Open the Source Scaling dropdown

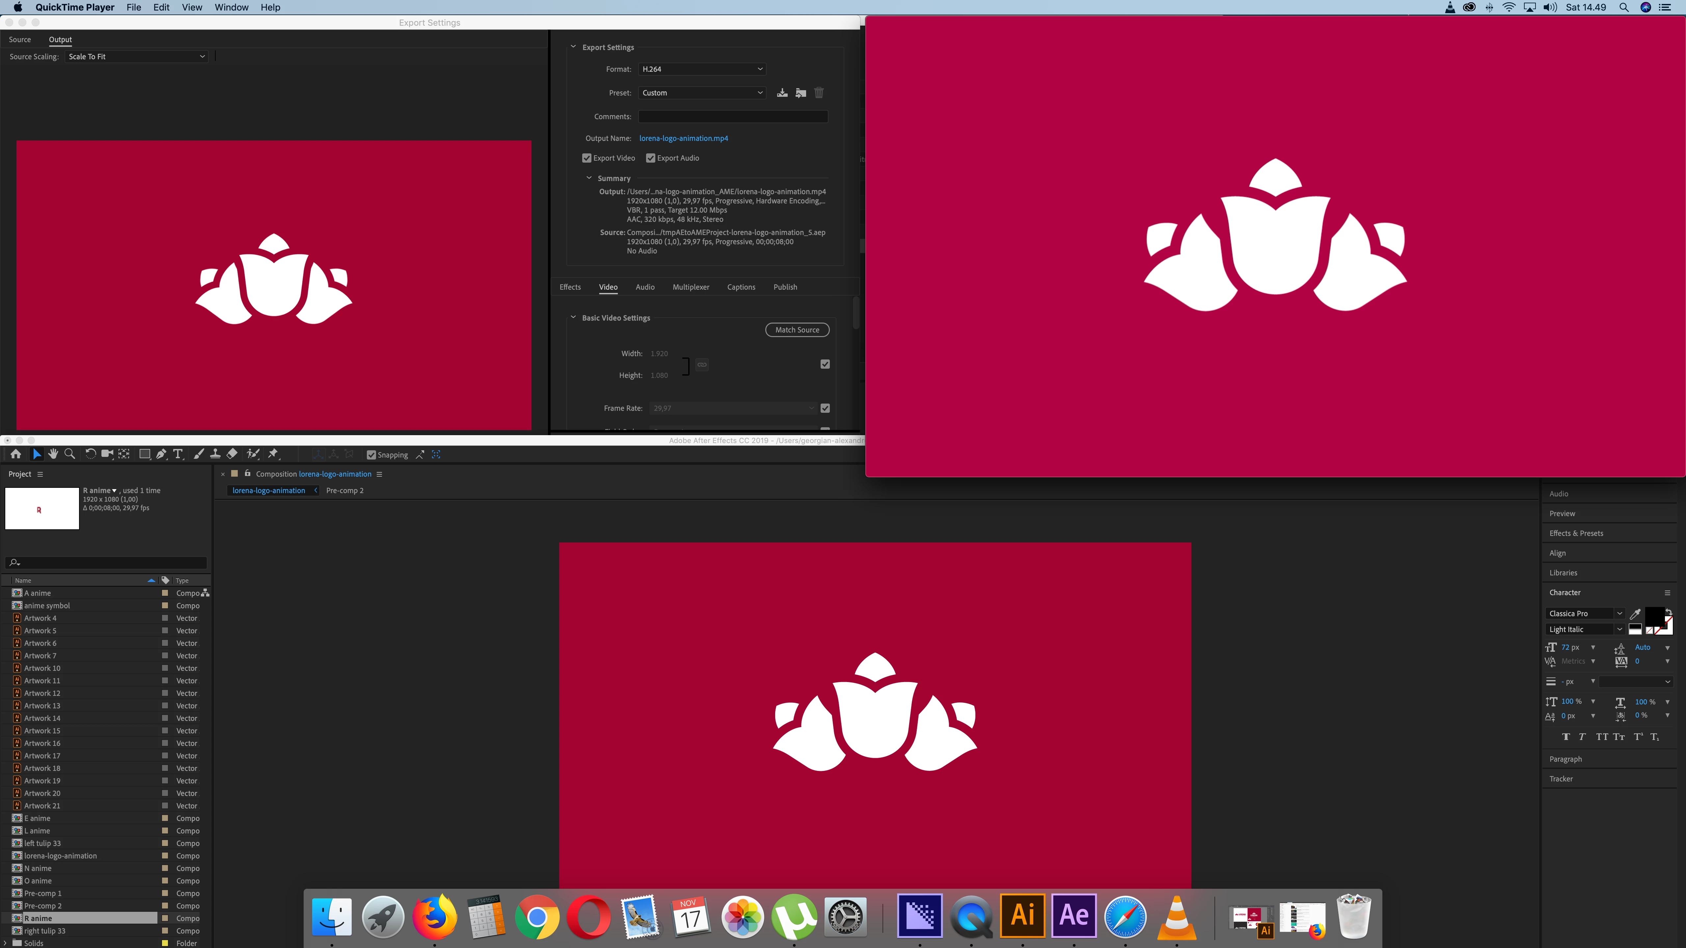pyautogui.click(x=136, y=57)
